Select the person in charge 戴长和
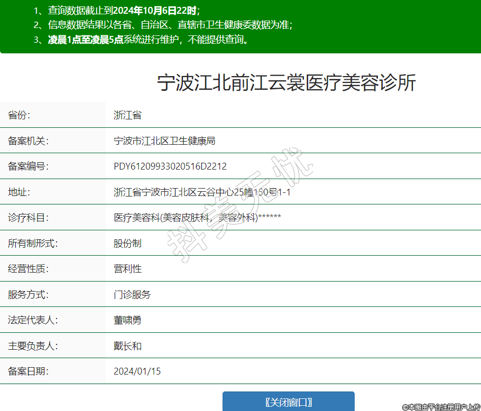481x411 pixels. click(x=127, y=346)
